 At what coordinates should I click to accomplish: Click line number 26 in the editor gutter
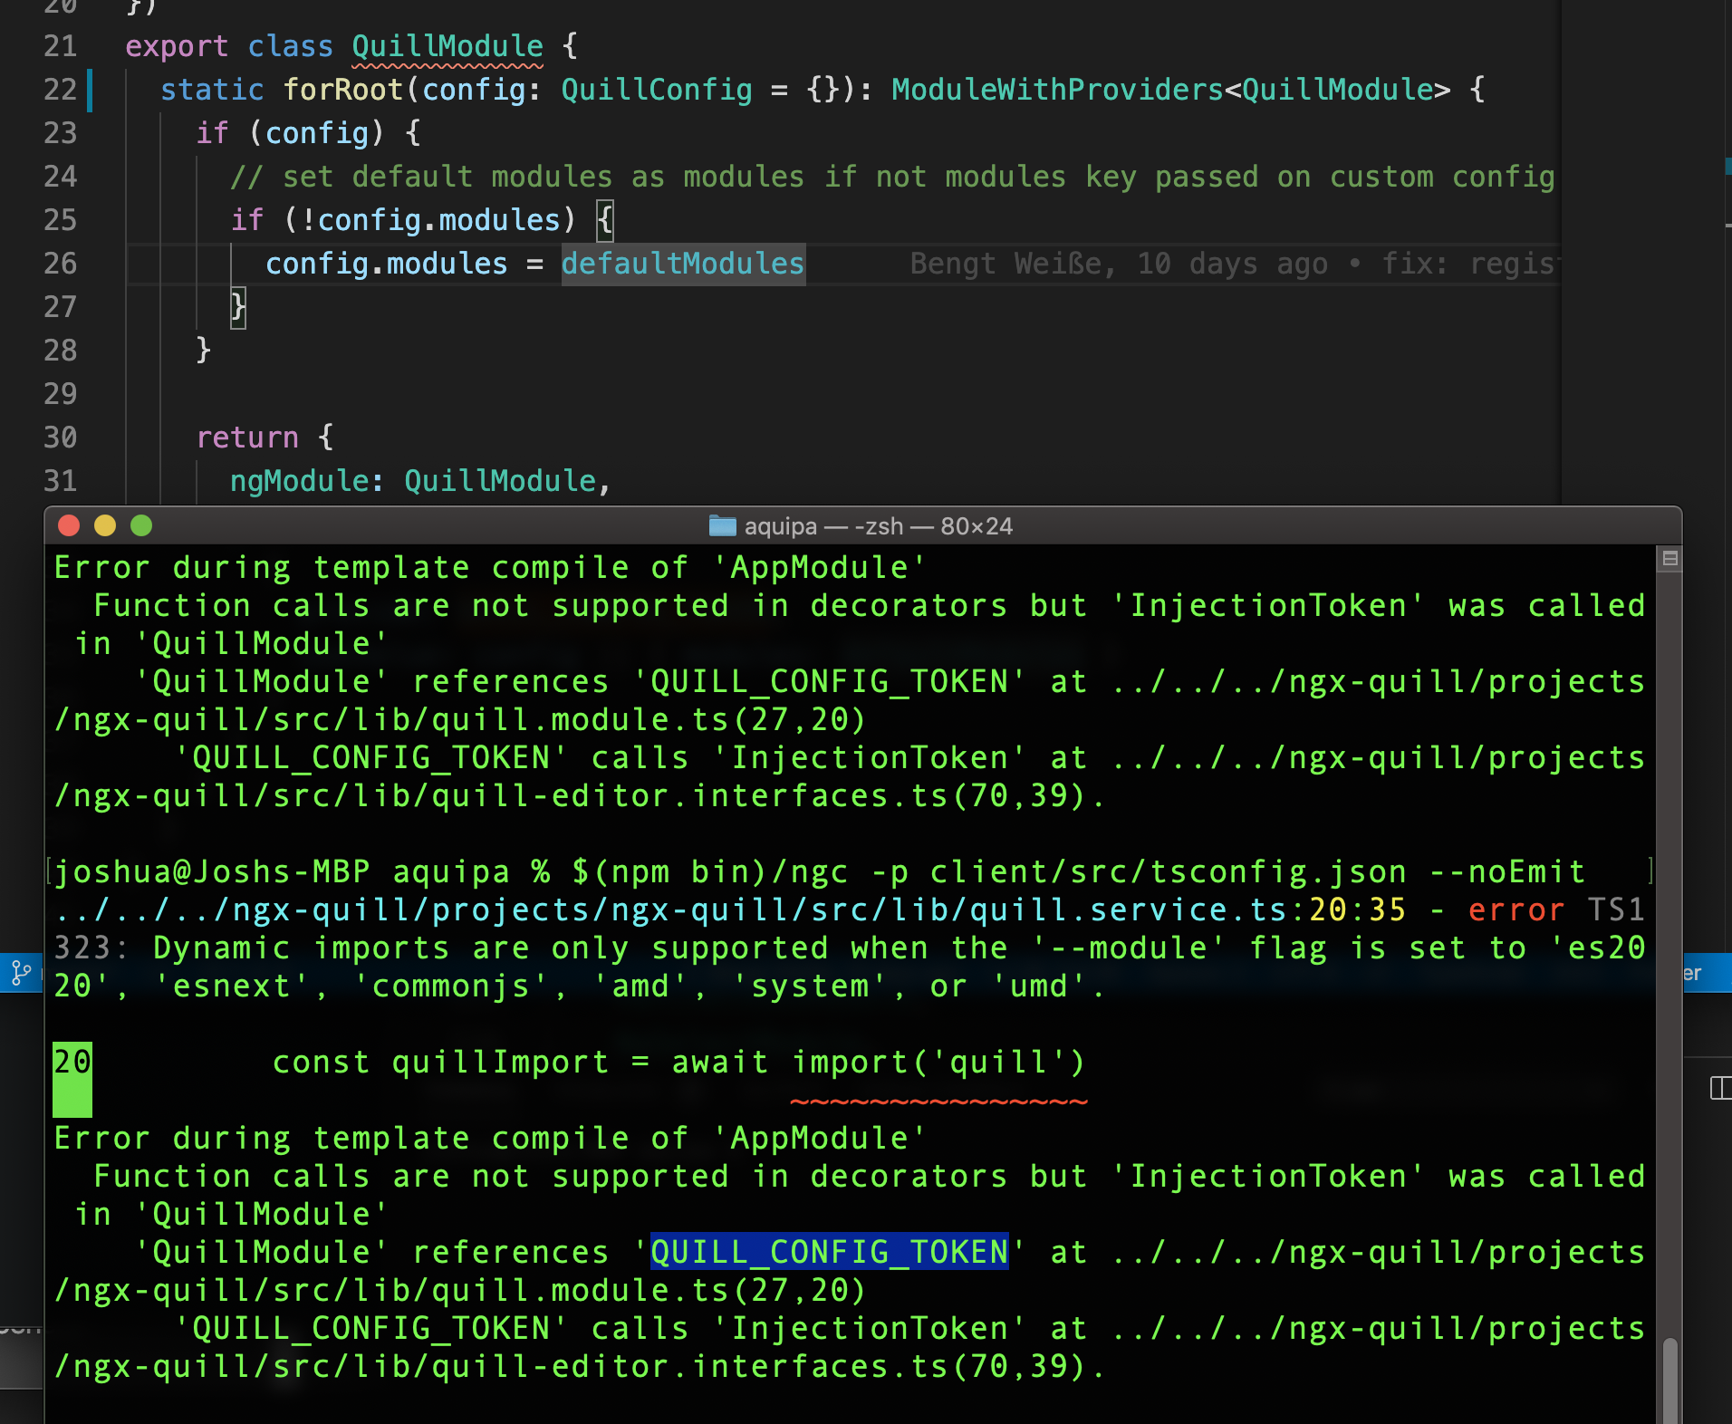(x=60, y=264)
